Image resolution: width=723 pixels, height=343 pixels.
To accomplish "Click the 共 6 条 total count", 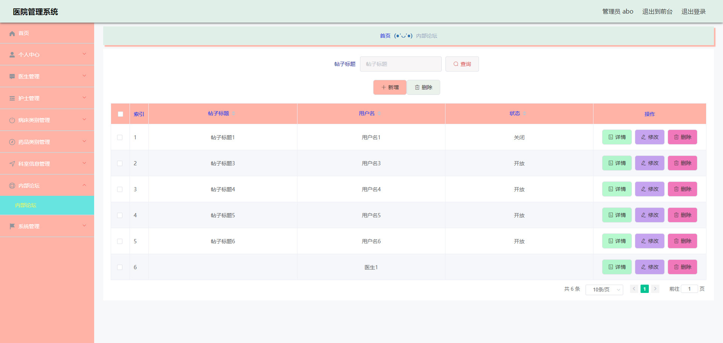I will pos(572,289).
